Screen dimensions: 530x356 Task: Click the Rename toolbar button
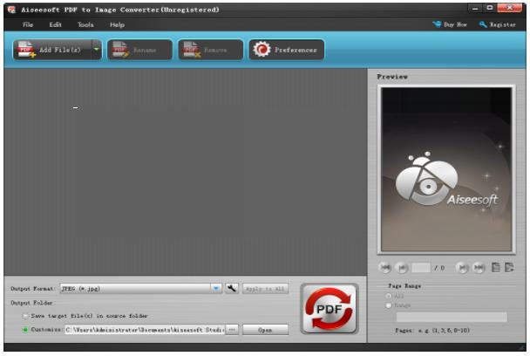coord(139,51)
